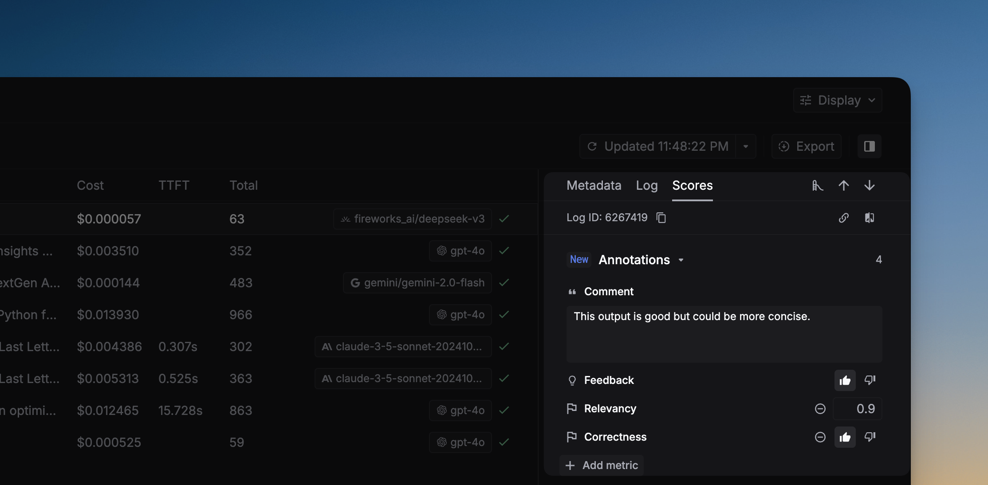The width and height of the screenshot is (988, 485).
Task: Switch to the Metadata tab
Action: point(594,185)
